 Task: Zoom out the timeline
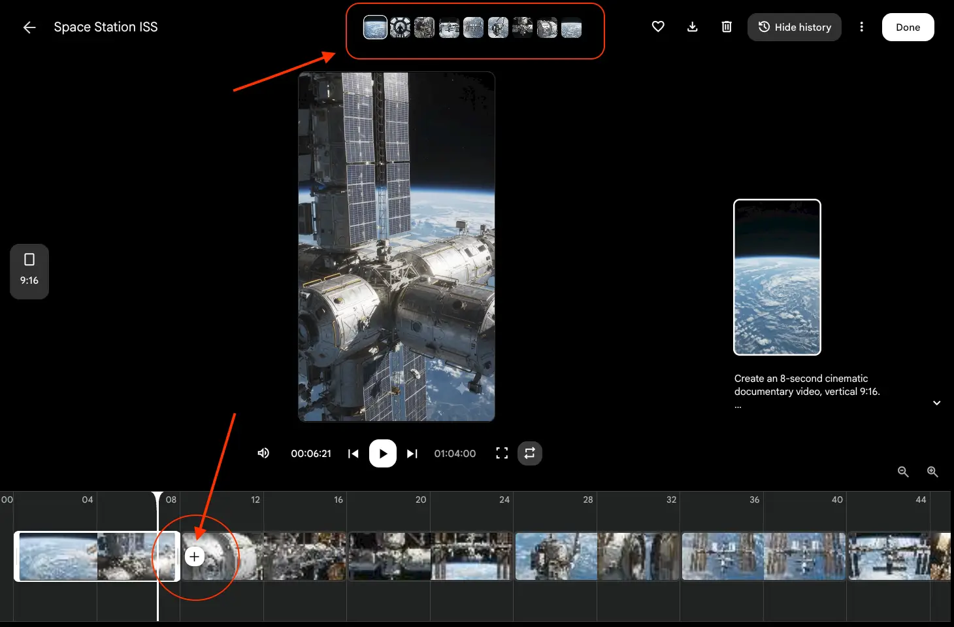[x=903, y=471]
